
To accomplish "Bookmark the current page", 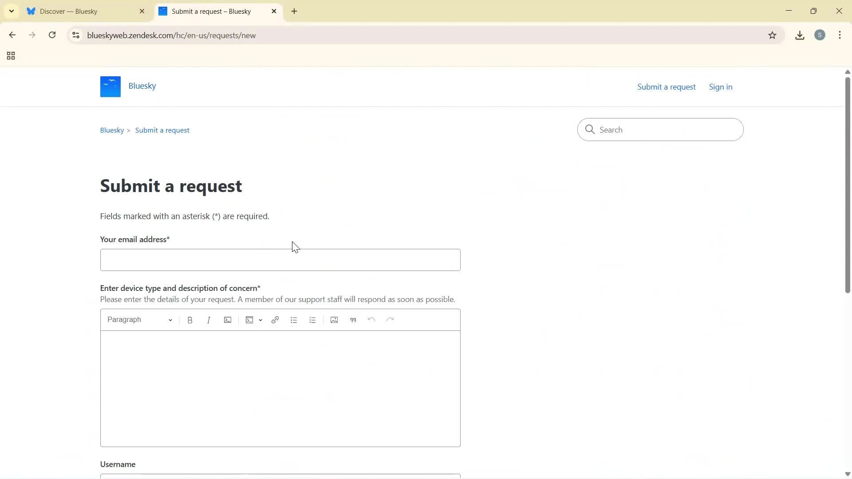I will [773, 35].
